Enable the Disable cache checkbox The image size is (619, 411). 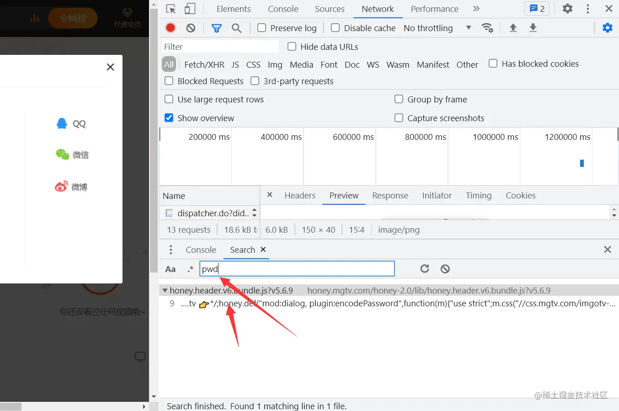[x=335, y=28]
